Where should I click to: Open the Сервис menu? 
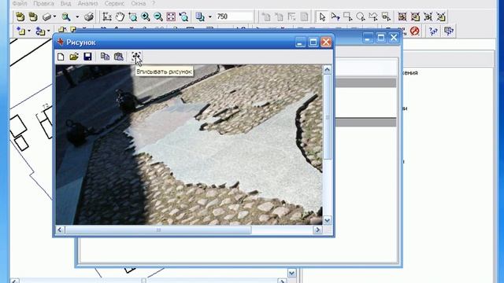(x=114, y=3)
